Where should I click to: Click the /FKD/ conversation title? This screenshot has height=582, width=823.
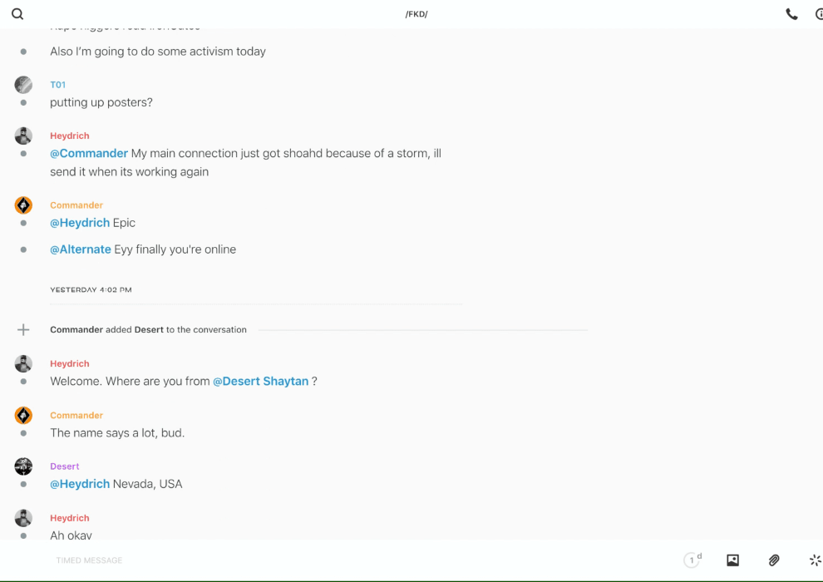[416, 14]
